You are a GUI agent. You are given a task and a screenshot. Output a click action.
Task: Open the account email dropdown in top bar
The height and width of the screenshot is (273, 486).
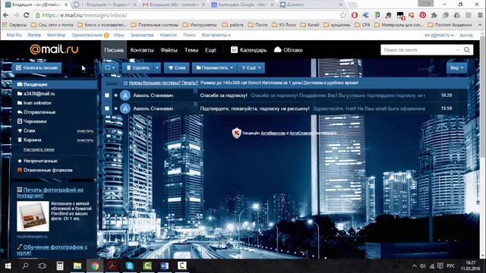point(439,35)
